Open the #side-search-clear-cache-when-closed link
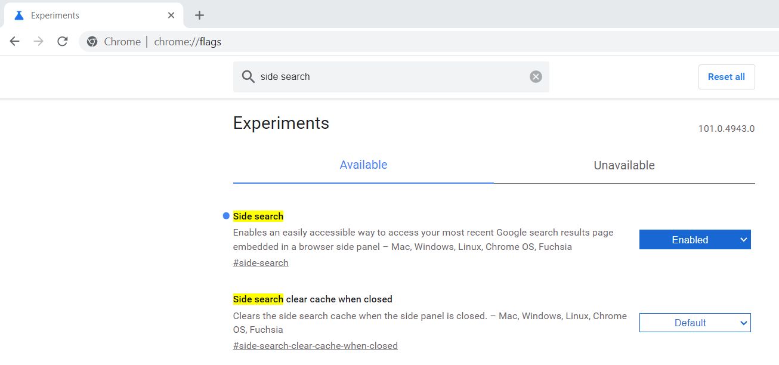 315,345
